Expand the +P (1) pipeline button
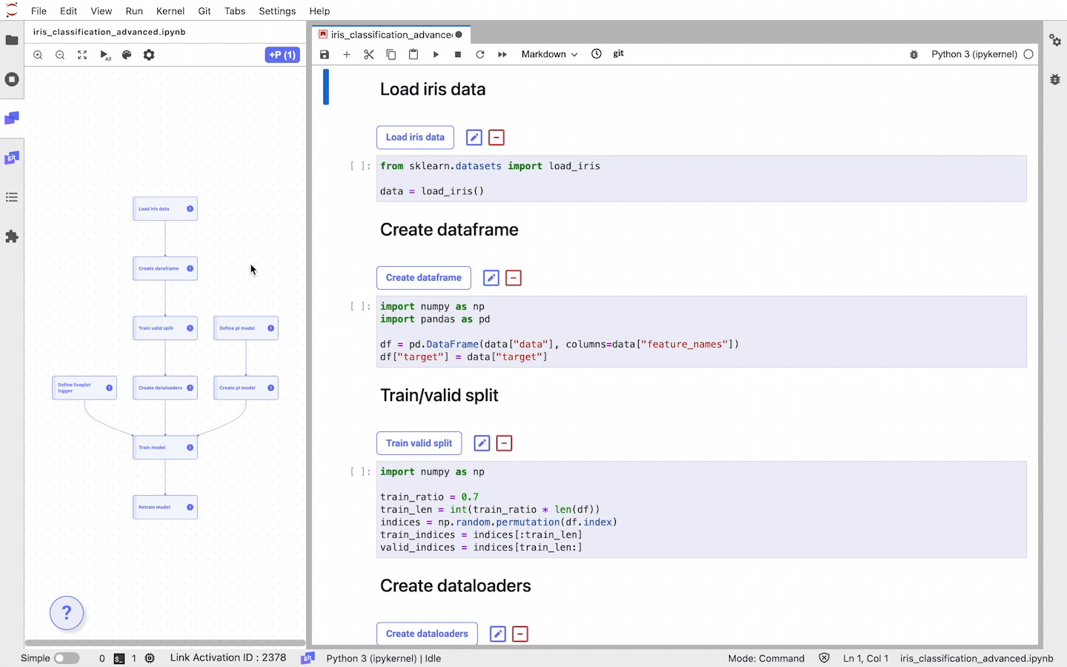Viewport: 1067px width, 667px height. click(282, 55)
